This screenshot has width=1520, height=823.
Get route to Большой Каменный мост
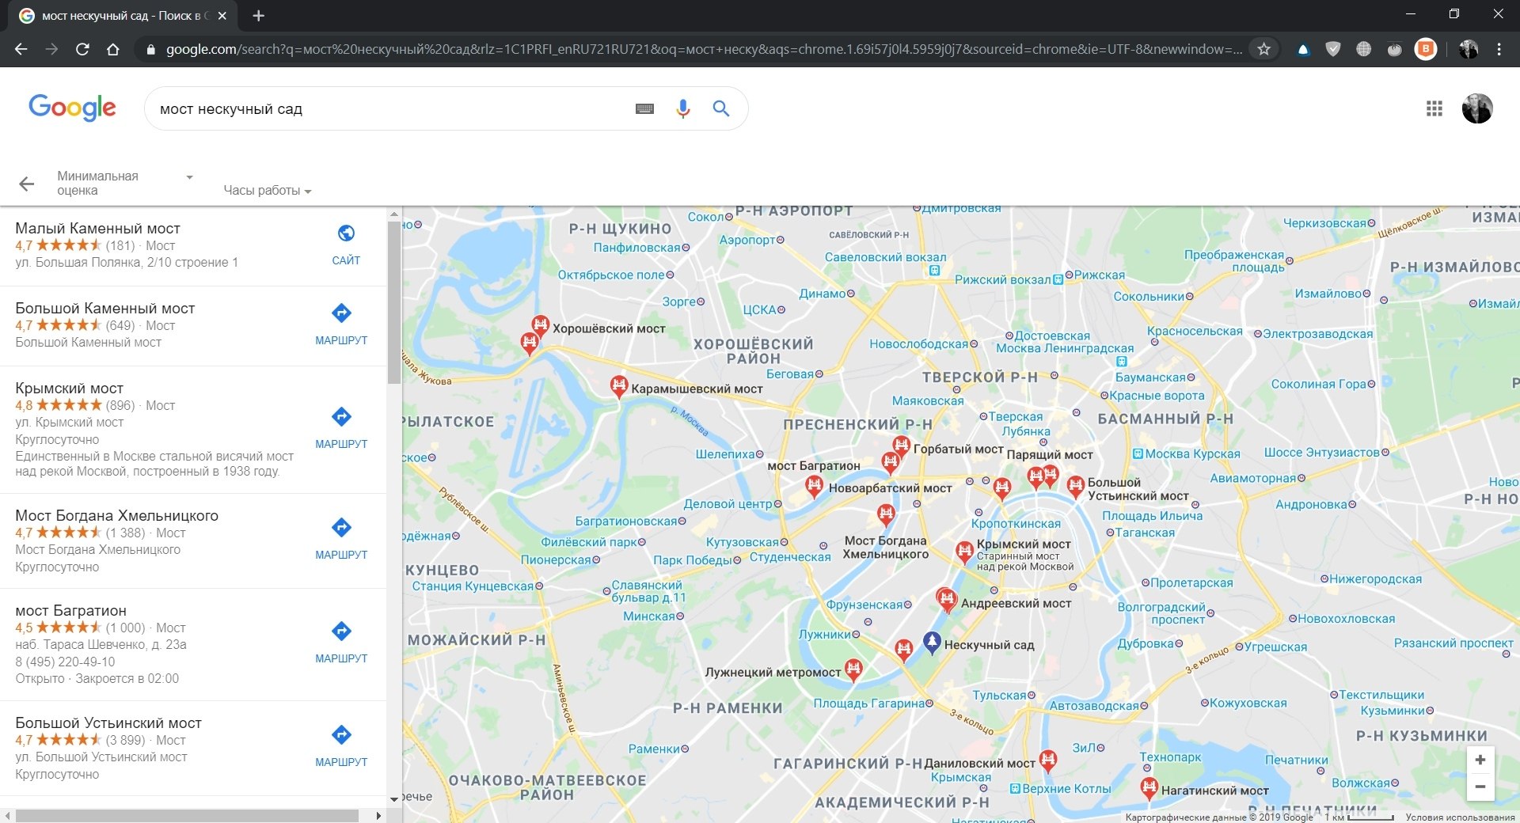(x=341, y=324)
